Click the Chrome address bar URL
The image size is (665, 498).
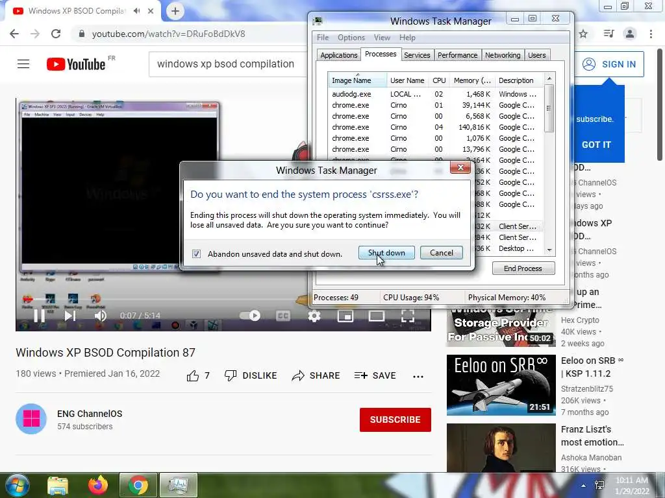(168, 34)
